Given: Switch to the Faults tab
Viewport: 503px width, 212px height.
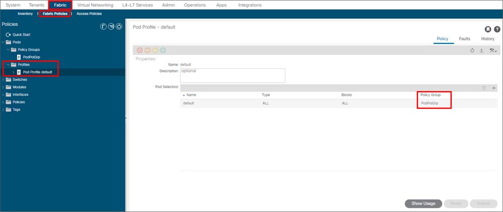Looking at the screenshot, I should (x=465, y=39).
